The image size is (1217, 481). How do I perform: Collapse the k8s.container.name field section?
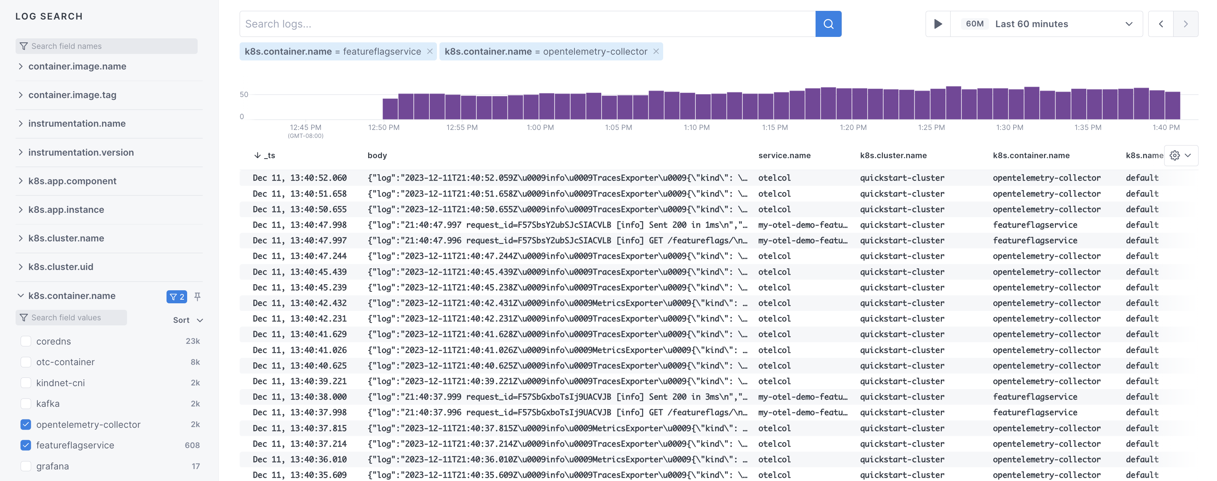[21, 295]
